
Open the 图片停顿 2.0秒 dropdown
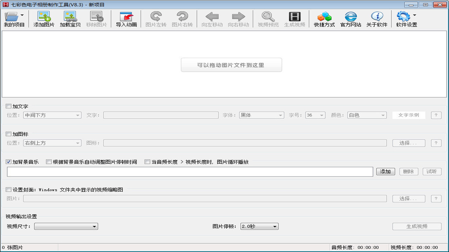click(x=259, y=226)
